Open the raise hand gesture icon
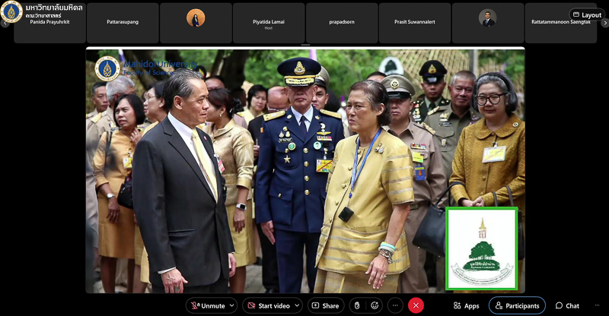609x316 pixels. [356, 305]
